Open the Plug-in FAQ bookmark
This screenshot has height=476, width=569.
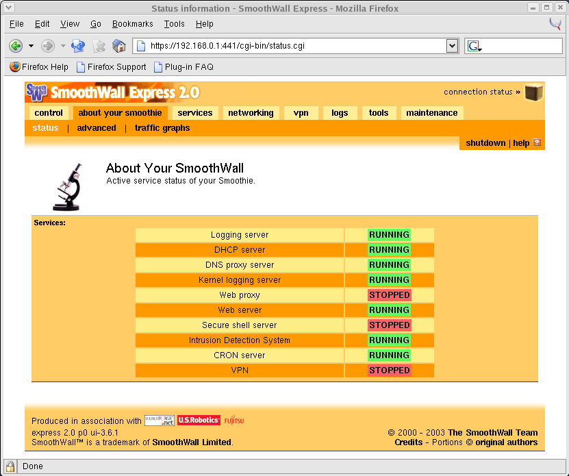tap(184, 67)
